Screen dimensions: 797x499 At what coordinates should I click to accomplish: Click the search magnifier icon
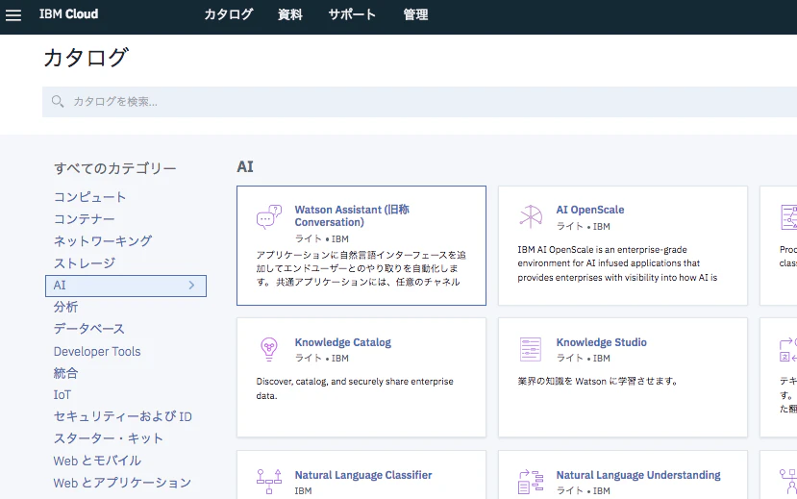[58, 102]
